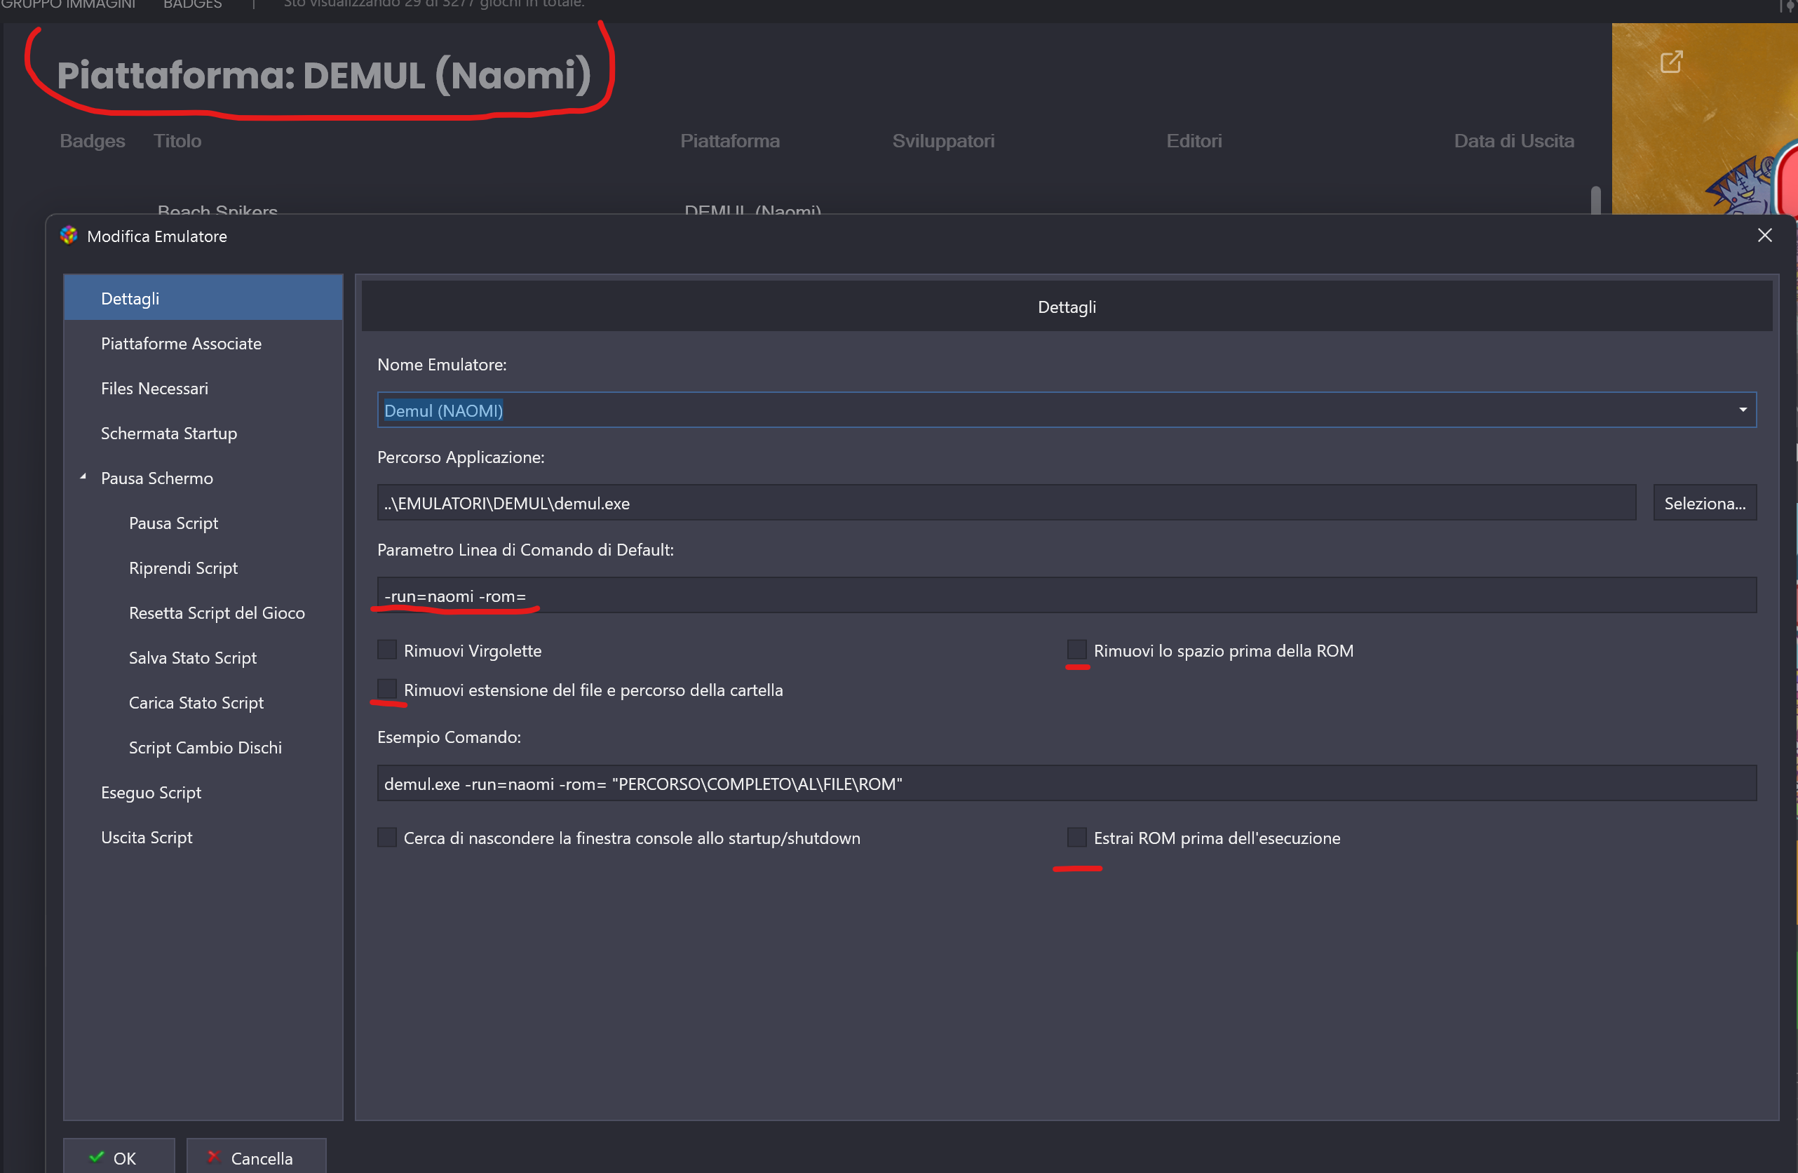
Task: Collapse the Pausa Schermo tree arrow
Action: 83,477
